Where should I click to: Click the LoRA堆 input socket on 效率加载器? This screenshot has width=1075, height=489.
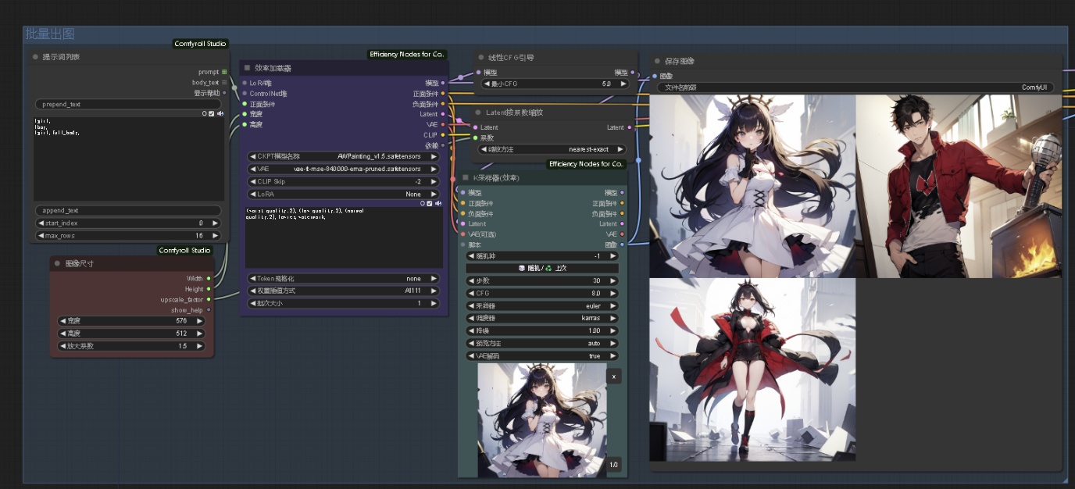(245, 83)
